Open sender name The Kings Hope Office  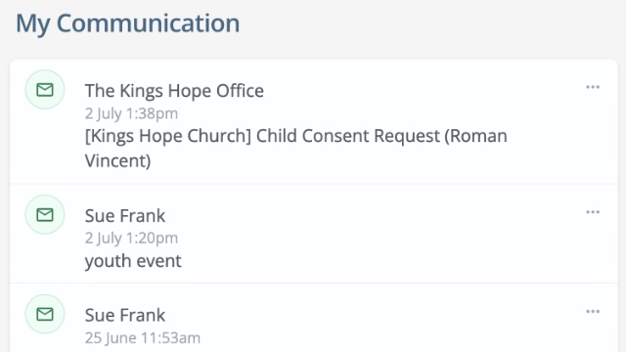click(x=174, y=91)
